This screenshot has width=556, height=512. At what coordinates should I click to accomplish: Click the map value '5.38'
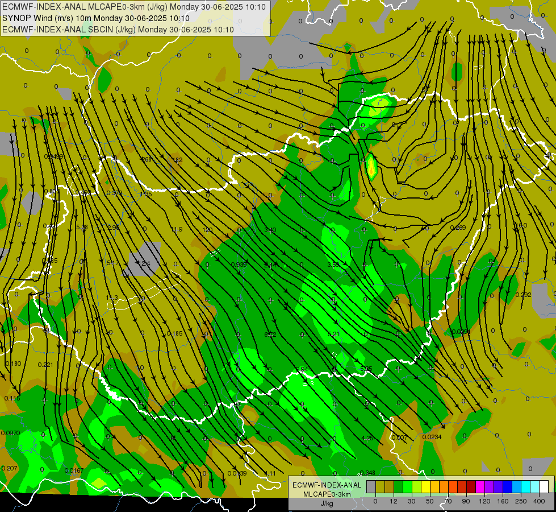[82, 228]
